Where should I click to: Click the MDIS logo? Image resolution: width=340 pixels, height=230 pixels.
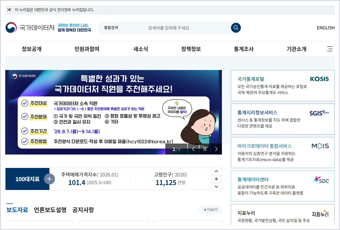coord(320,146)
